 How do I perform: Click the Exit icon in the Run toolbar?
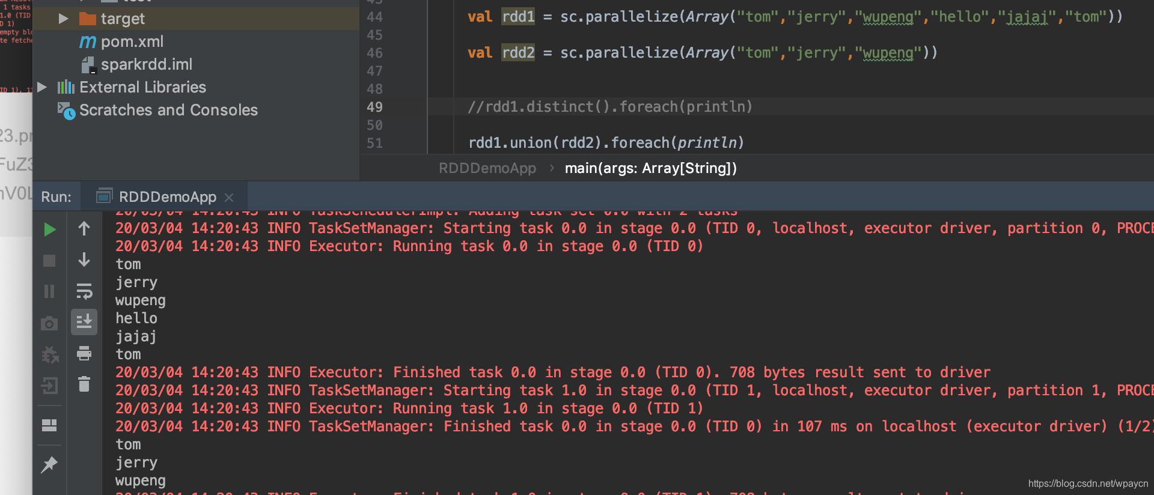coord(49,385)
